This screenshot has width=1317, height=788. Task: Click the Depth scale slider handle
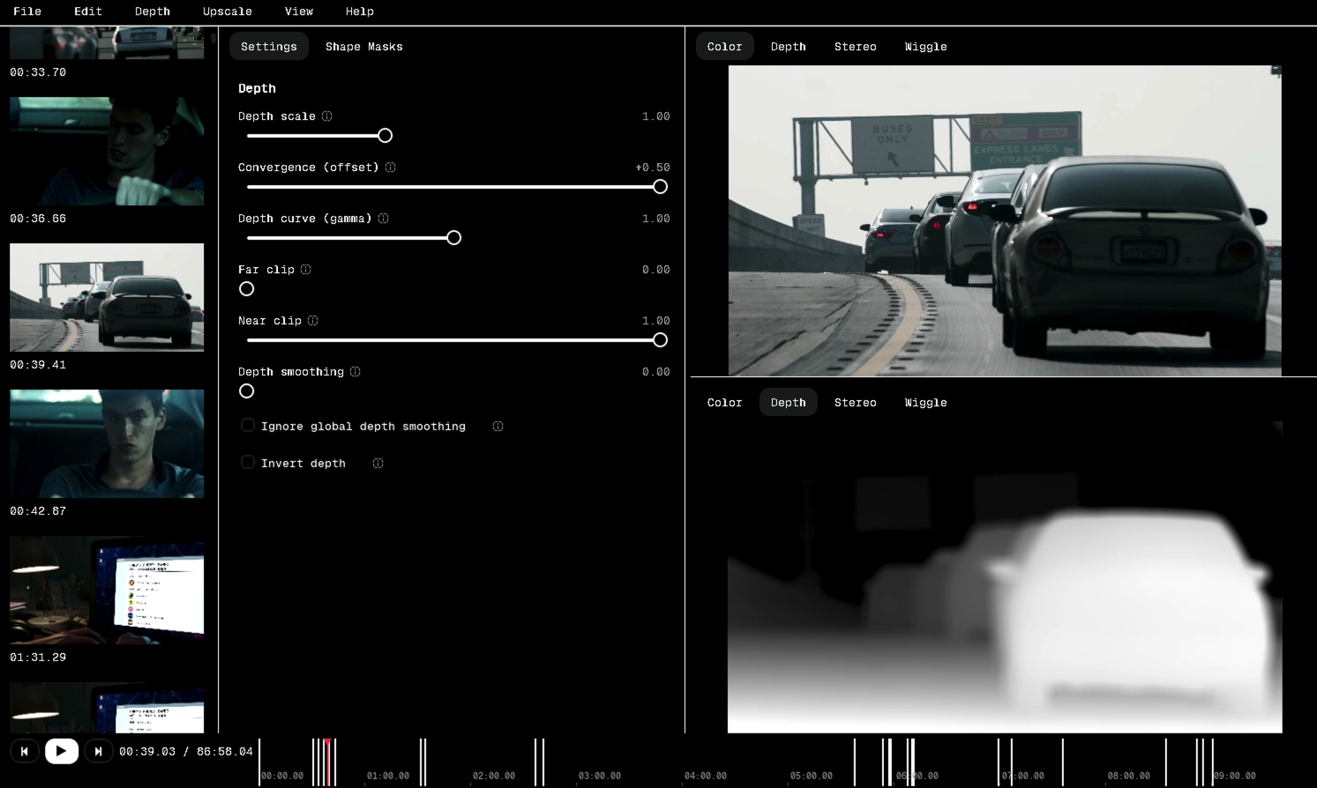(385, 136)
